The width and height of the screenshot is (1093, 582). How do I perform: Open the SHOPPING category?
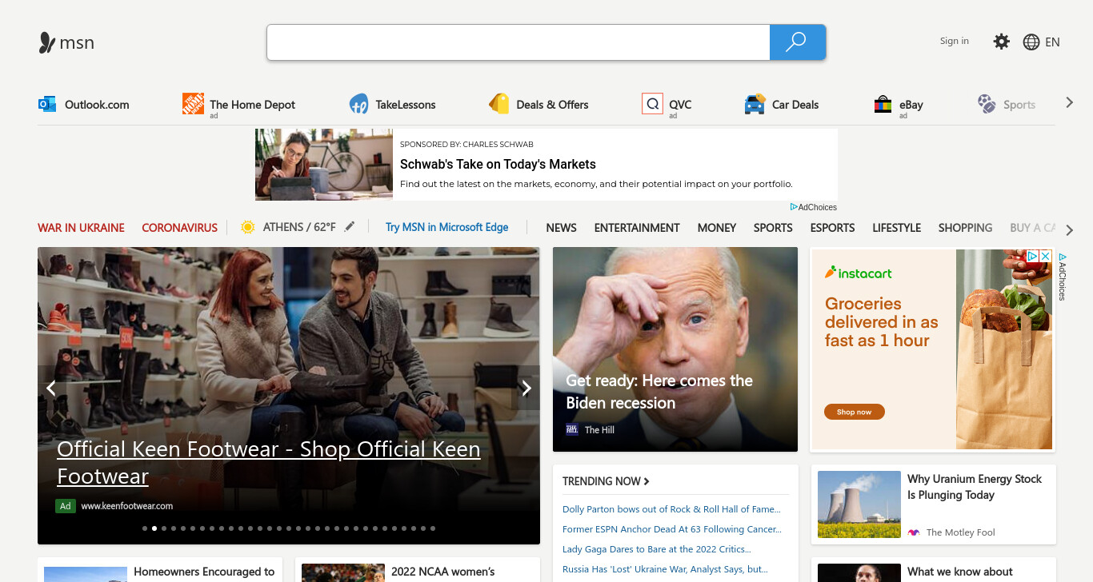(x=965, y=228)
